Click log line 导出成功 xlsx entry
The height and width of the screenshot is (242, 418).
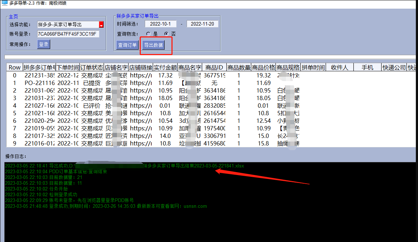[x=125, y=166]
